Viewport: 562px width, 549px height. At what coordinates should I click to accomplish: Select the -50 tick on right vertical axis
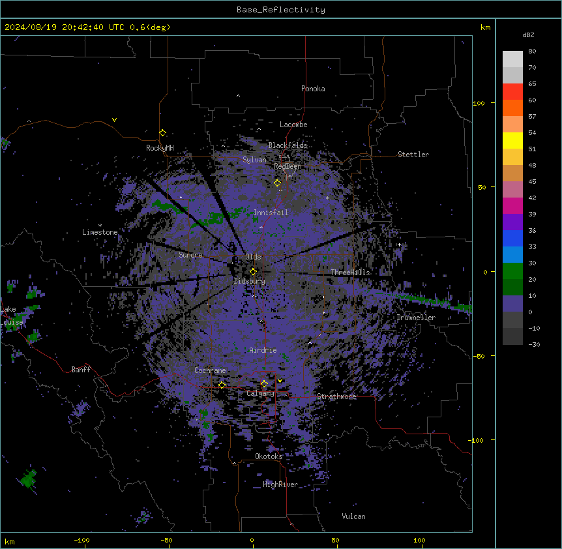point(479,356)
